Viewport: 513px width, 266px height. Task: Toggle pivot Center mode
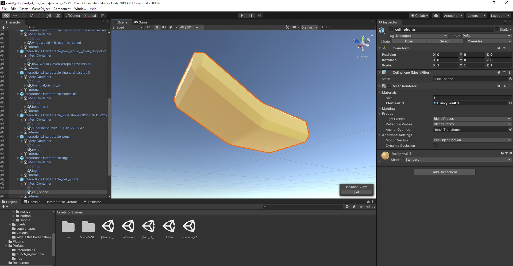[x=73, y=15]
